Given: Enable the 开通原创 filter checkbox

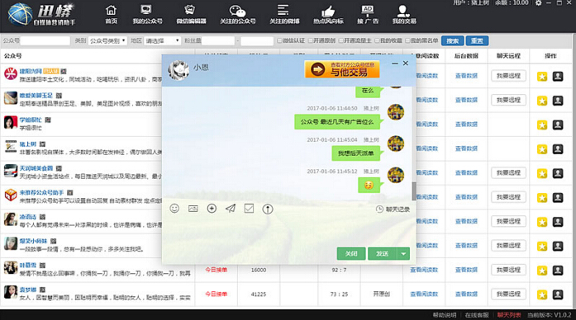Looking at the screenshot, I should [x=311, y=40].
